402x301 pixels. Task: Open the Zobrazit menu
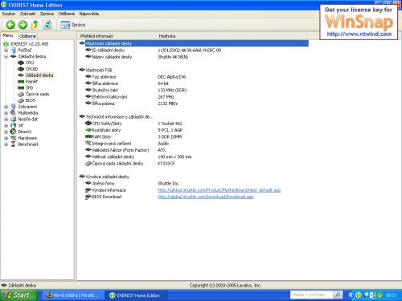tap(27, 14)
